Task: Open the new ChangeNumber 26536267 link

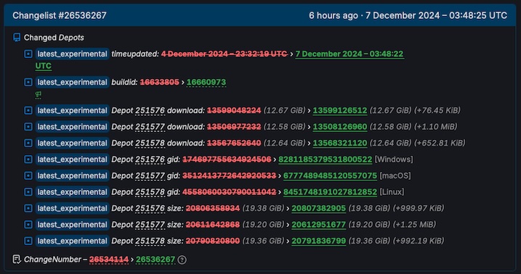Action: point(156,260)
